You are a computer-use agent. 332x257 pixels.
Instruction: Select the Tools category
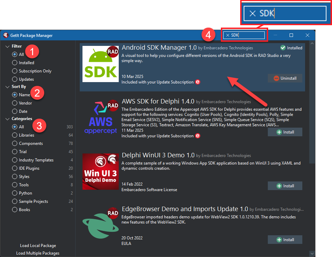point(20,185)
